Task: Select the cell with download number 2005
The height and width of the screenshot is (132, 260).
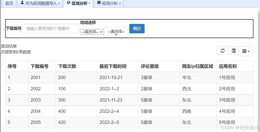Action: (42, 122)
